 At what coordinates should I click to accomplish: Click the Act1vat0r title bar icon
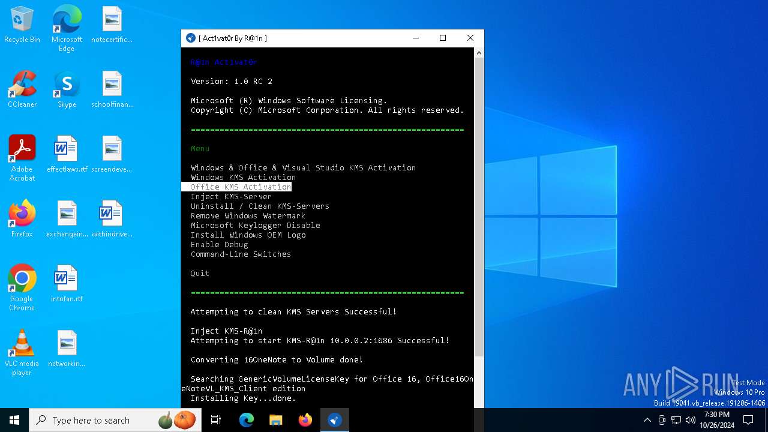coord(191,38)
